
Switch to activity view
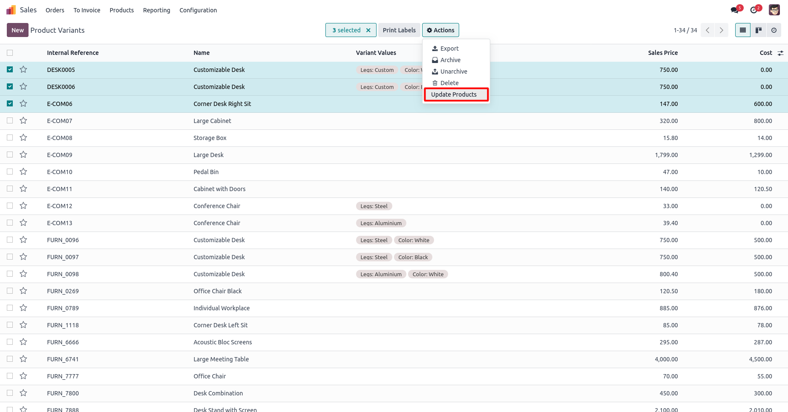pos(774,30)
